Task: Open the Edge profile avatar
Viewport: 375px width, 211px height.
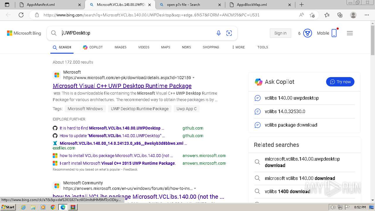Action: pos(353,15)
